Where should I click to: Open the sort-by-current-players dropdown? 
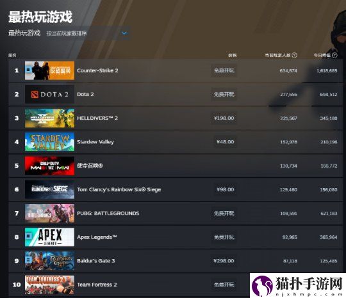[87, 33]
